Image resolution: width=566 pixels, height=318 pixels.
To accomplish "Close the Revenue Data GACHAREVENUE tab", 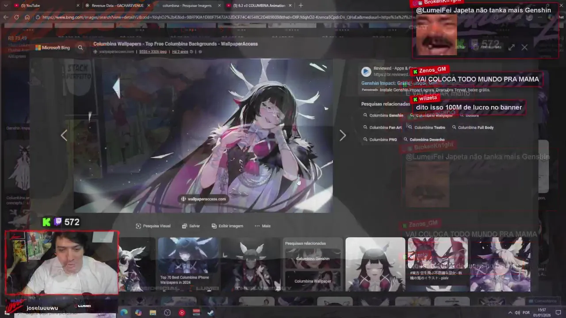I will pos(149,5).
